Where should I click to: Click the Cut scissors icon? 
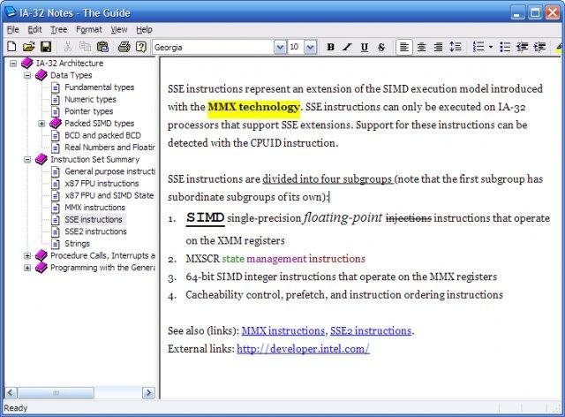pos(68,47)
